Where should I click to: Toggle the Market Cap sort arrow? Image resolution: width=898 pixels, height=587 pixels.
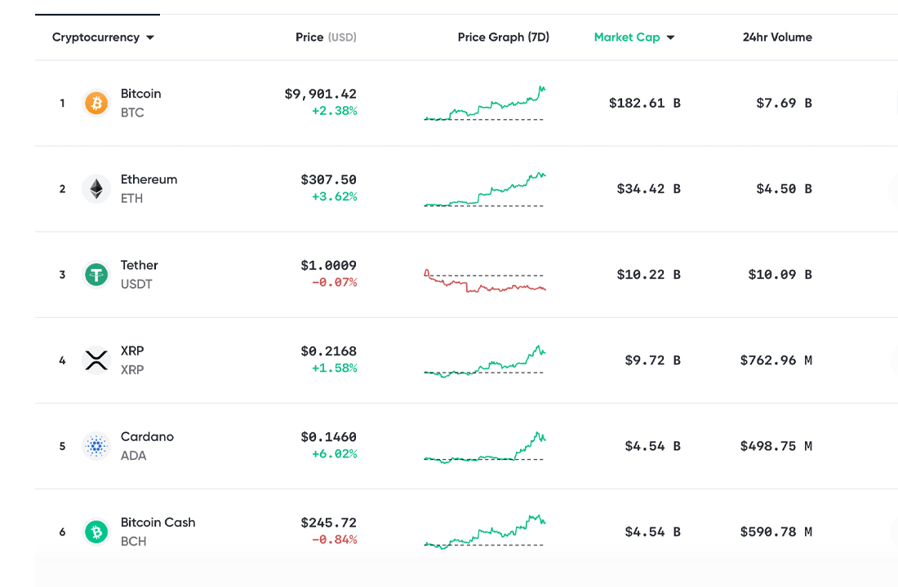[671, 38]
